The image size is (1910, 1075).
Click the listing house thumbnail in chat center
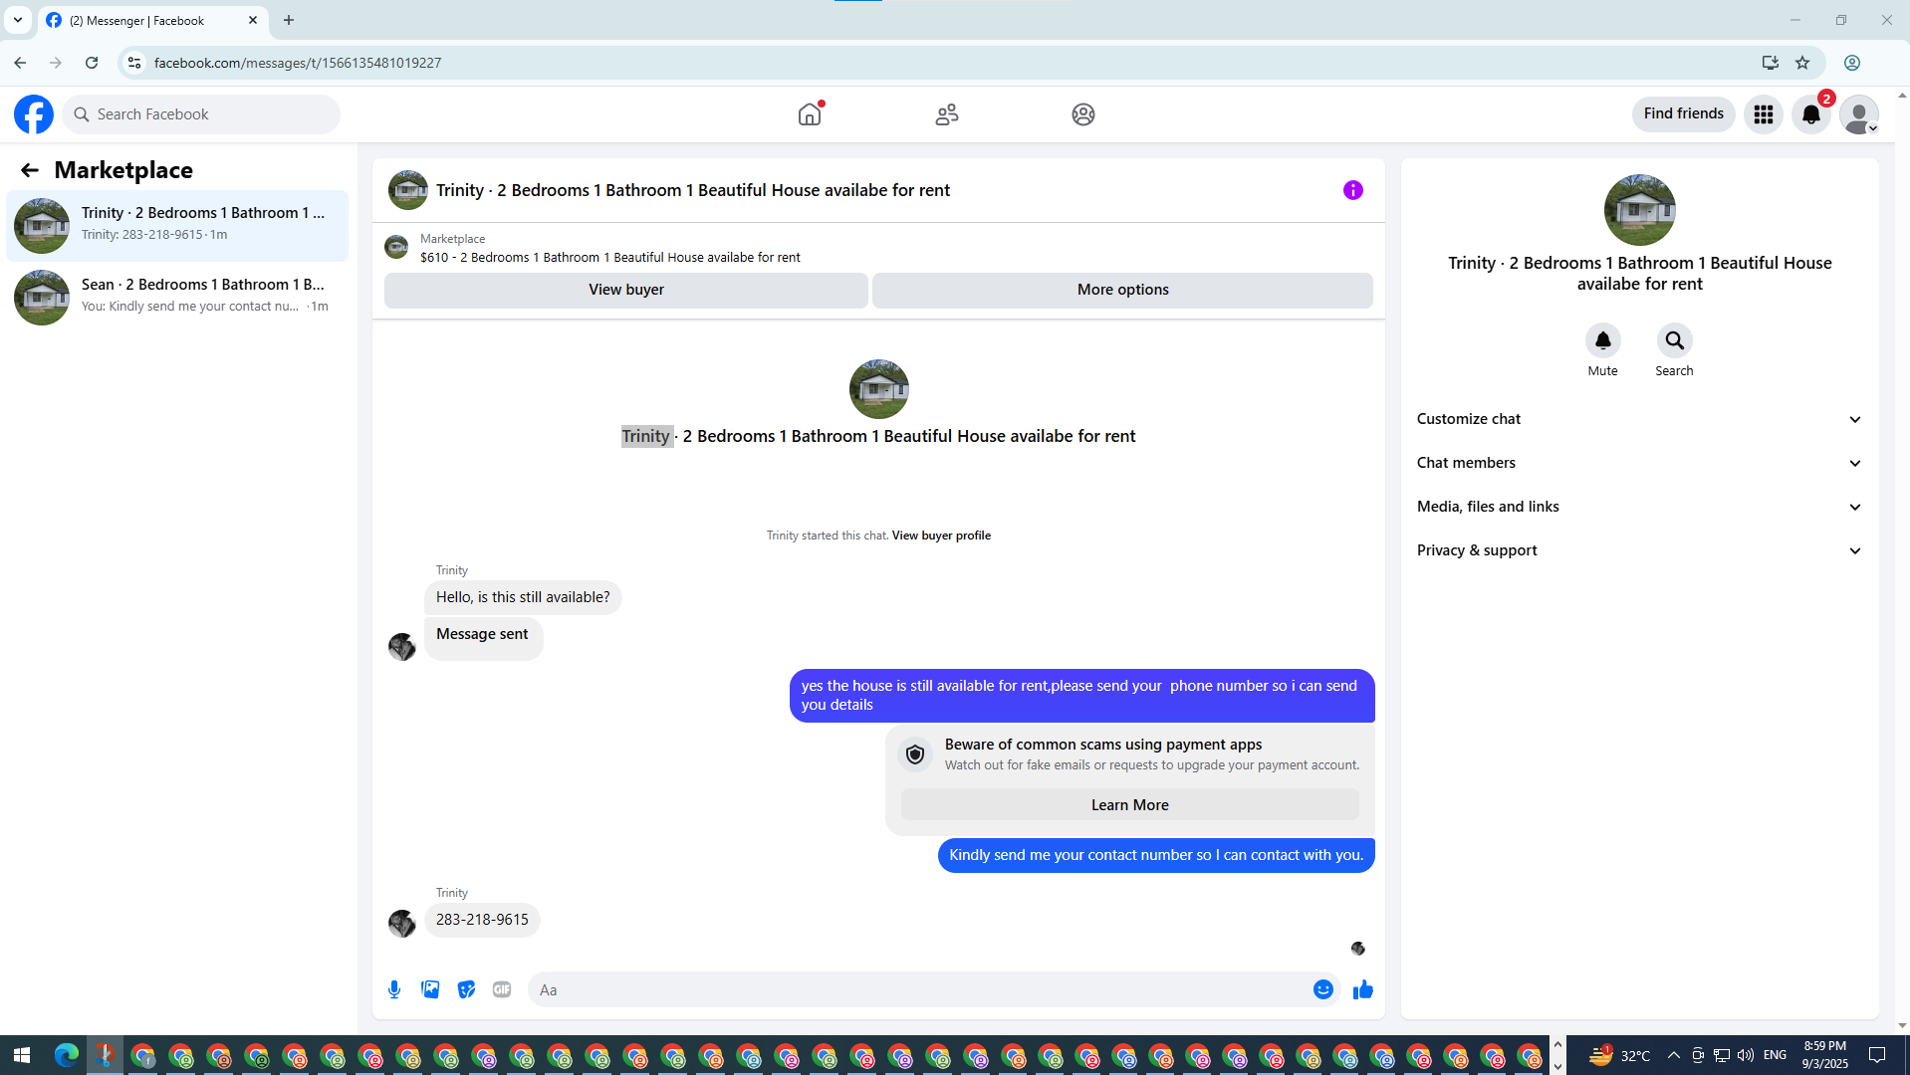pyautogui.click(x=879, y=389)
